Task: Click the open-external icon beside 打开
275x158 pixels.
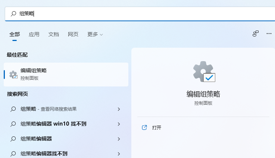Action: click(144, 127)
